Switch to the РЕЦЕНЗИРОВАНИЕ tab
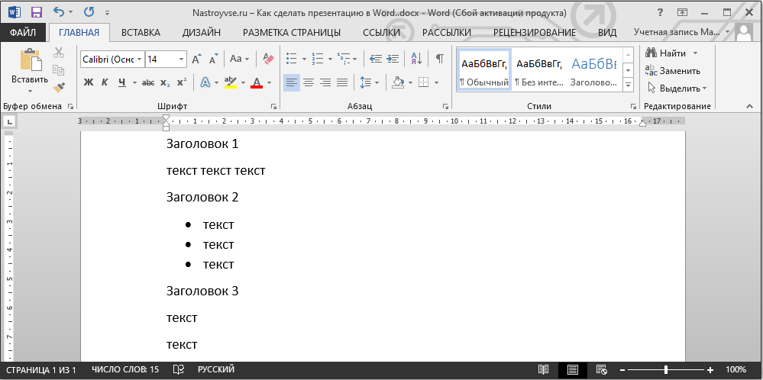 535,33
